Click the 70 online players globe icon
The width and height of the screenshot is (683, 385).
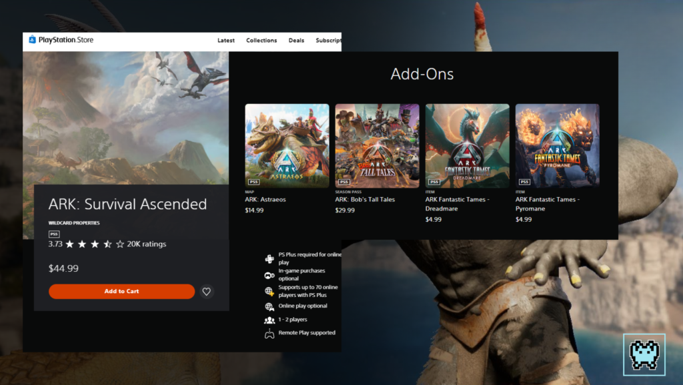point(269,291)
